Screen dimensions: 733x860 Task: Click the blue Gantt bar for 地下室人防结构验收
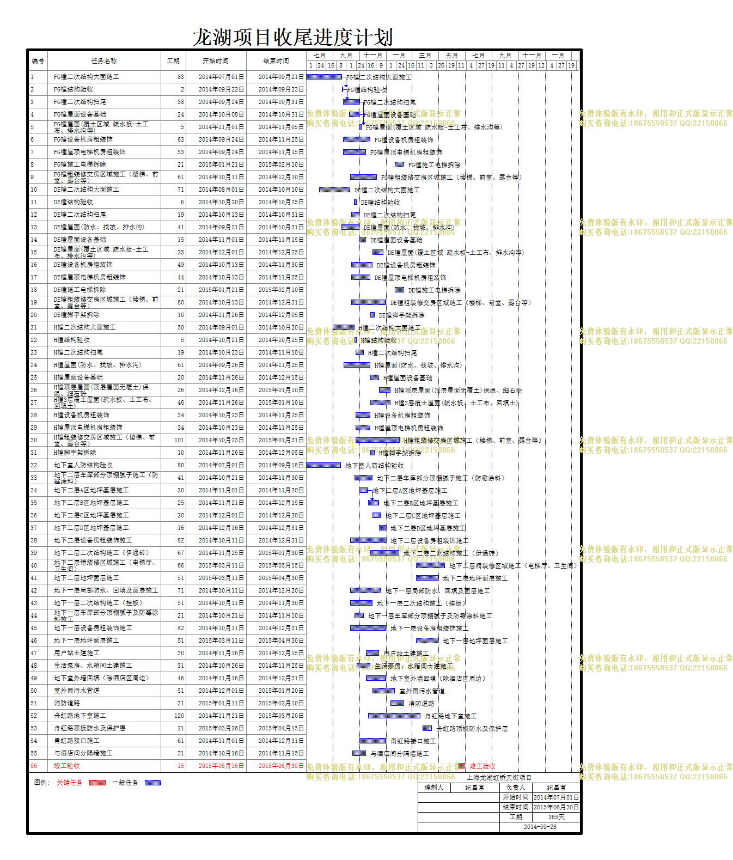[323, 465]
